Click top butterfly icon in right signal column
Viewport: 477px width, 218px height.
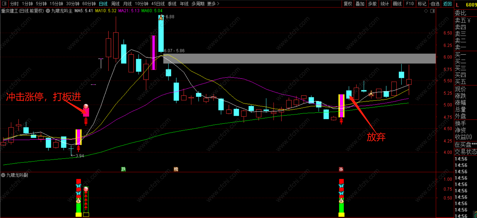(x=341, y=186)
